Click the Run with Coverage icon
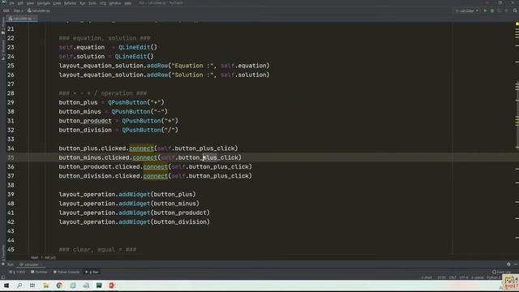This screenshot has width=519, height=292. tap(500, 11)
